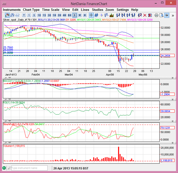Close the StochFull study panel
The image size is (178, 173).
(172, 121)
